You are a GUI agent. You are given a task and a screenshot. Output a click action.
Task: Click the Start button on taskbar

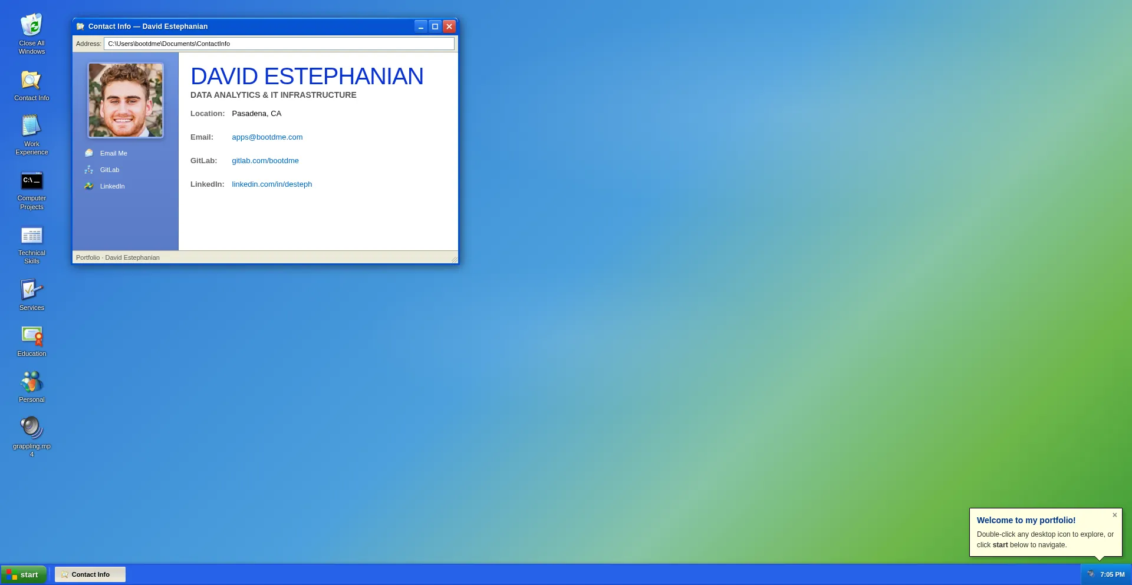click(24, 574)
